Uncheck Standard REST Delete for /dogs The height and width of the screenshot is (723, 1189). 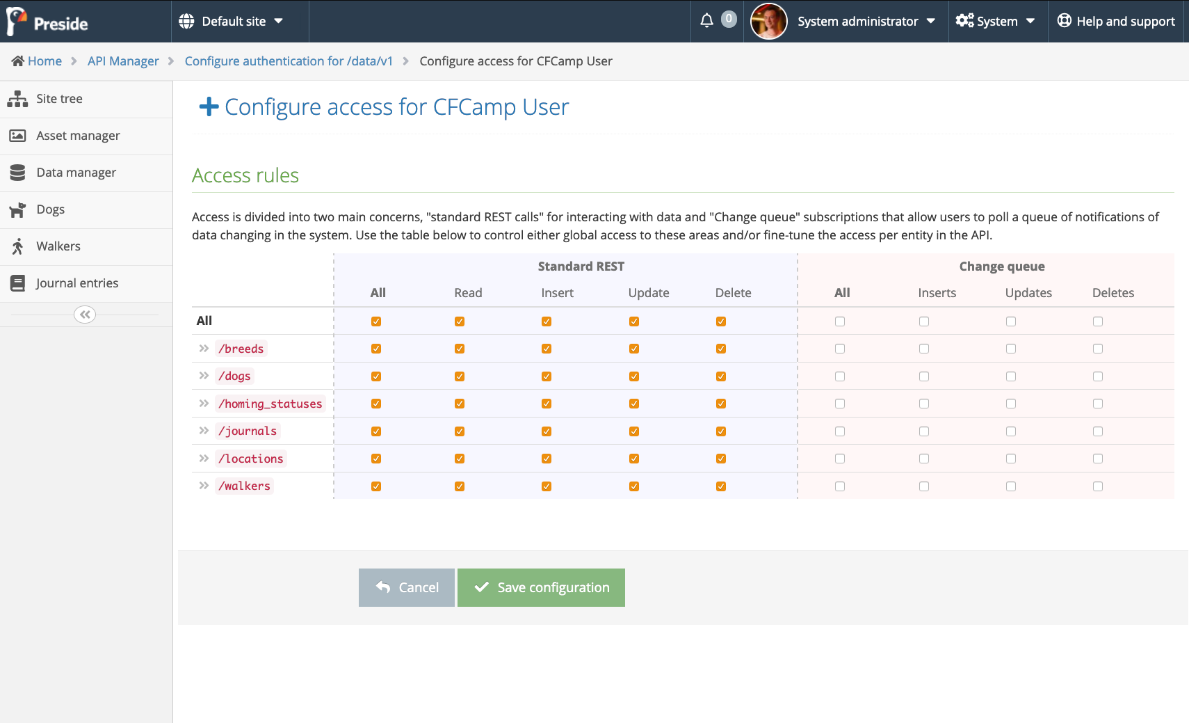point(721,376)
